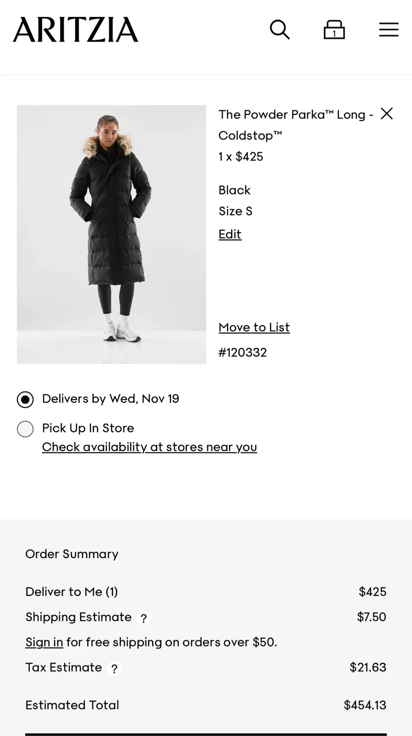Open the search icon
Screen dimensions: 412x736
click(x=280, y=30)
